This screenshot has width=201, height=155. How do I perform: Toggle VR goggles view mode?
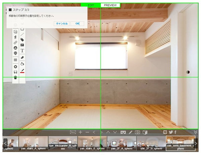(x=124, y=132)
